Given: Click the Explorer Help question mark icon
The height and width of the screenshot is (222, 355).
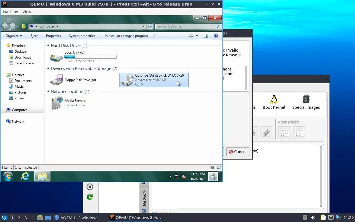Looking at the screenshot, I should [216, 36].
